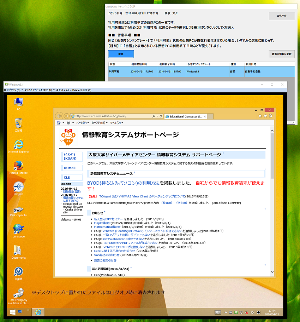Click the Lhaplus desktop icon
Screen dimensions: 300x322
pos(18,187)
